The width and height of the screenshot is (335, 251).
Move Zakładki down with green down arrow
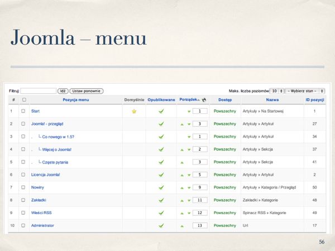pos(189,200)
